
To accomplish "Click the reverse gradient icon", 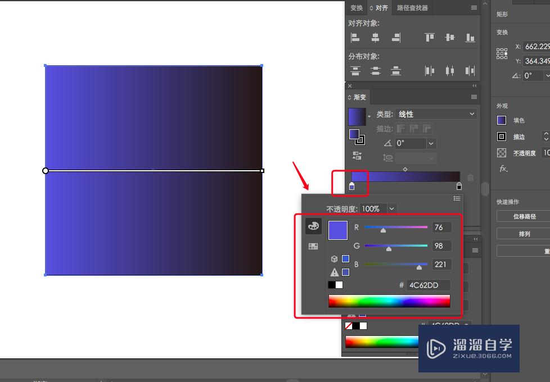I will point(357,156).
